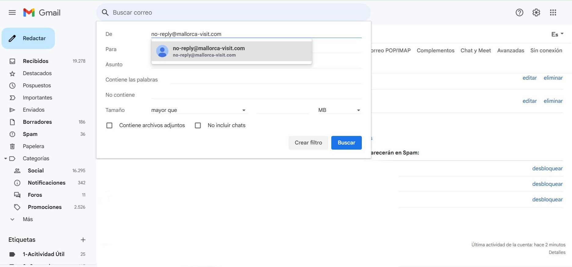The image size is (572, 267).
Task: Click the Redactar compose button
Action: [x=28, y=38]
